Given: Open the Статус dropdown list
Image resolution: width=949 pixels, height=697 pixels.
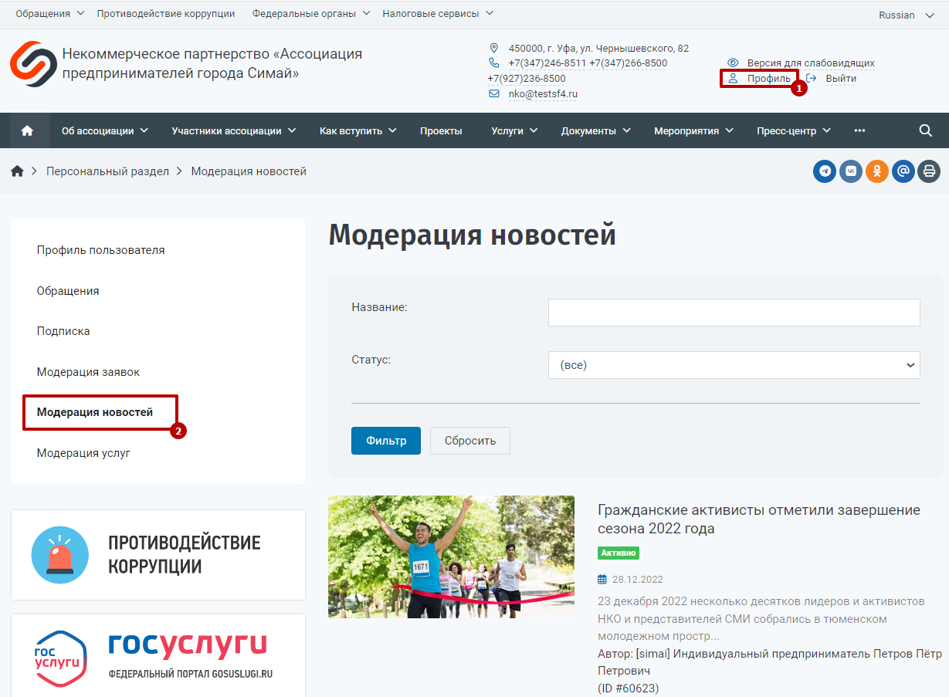Looking at the screenshot, I should [734, 365].
